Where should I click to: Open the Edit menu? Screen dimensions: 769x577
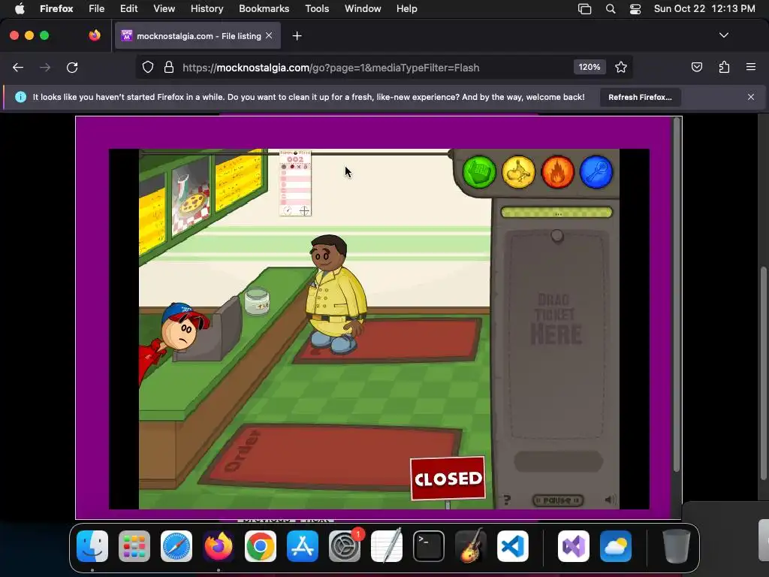click(x=129, y=9)
